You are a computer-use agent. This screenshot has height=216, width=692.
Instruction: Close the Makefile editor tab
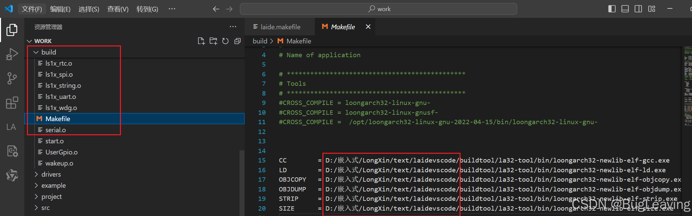[368, 27]
